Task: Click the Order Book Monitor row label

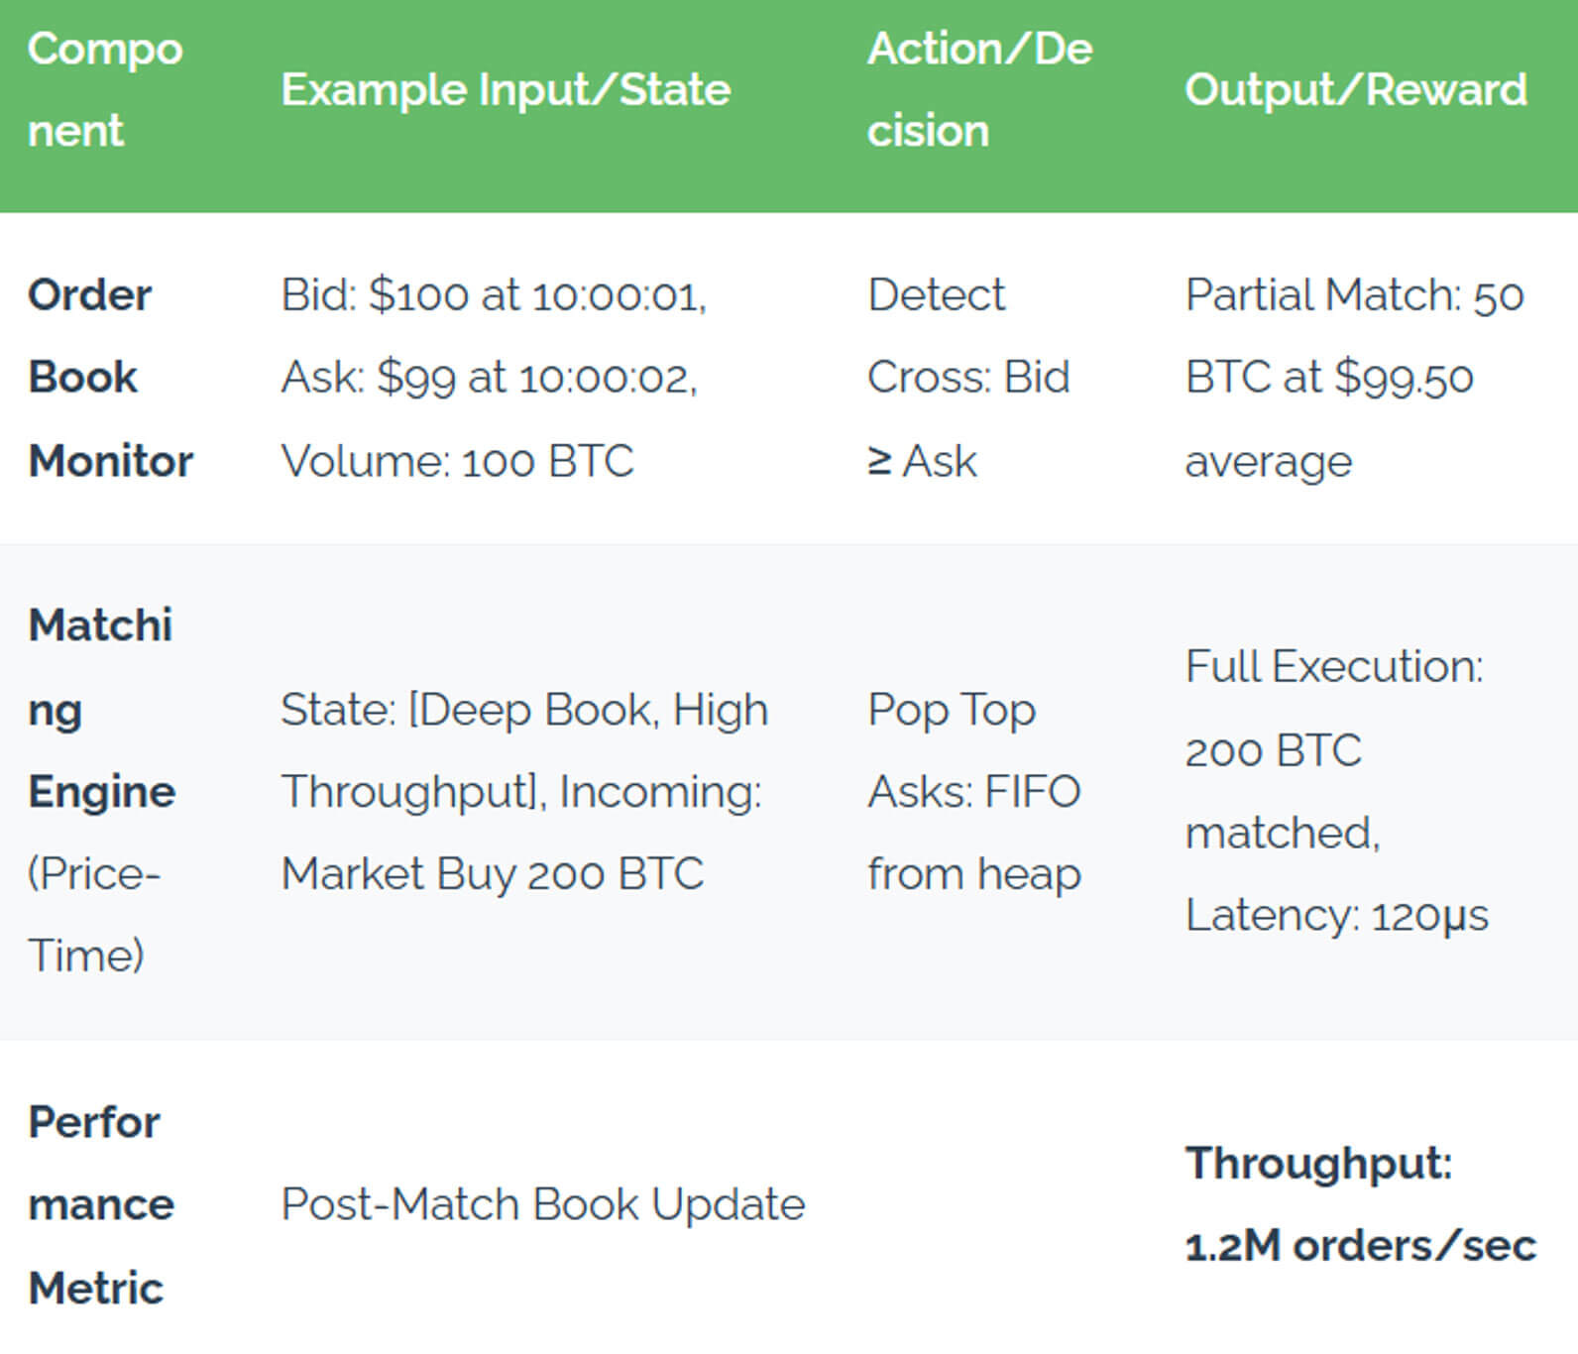Action: pos(110,378)
